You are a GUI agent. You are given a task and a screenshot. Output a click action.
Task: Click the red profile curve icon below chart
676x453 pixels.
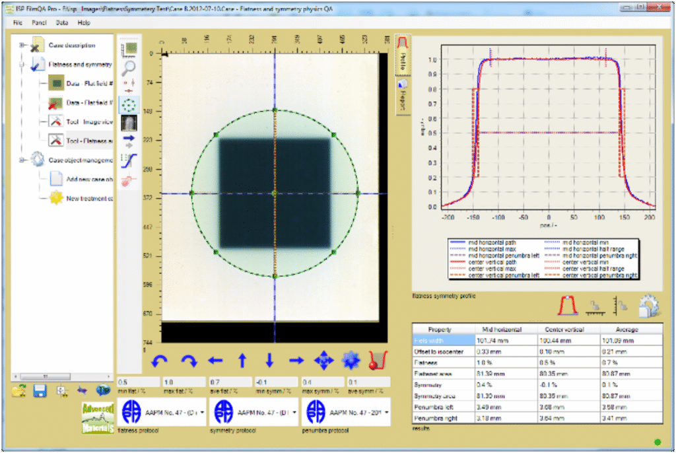568,306
